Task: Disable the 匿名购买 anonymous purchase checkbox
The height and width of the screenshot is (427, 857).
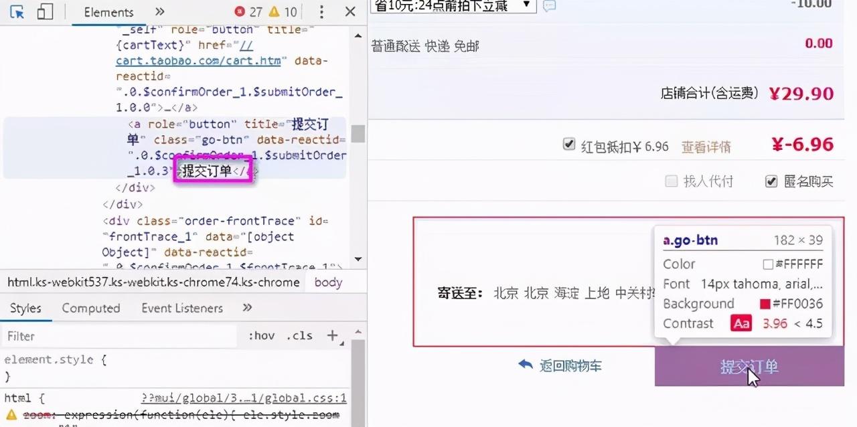Action: [x=771, y=181]
